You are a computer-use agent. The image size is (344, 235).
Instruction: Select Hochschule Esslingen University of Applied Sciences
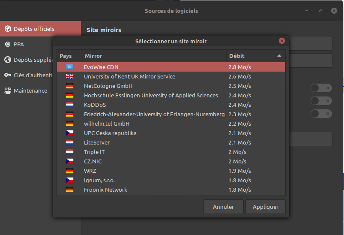[171, 95]
